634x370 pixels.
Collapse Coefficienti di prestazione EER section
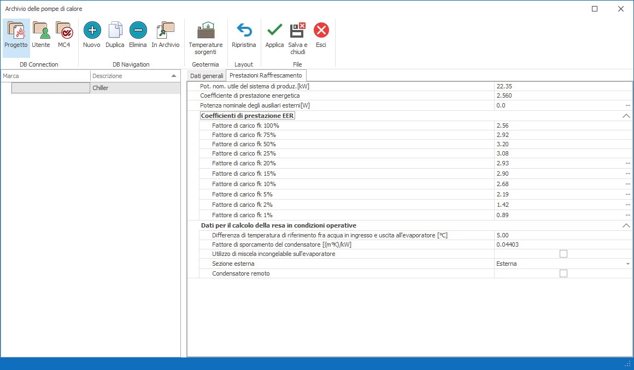coord(626,116)
